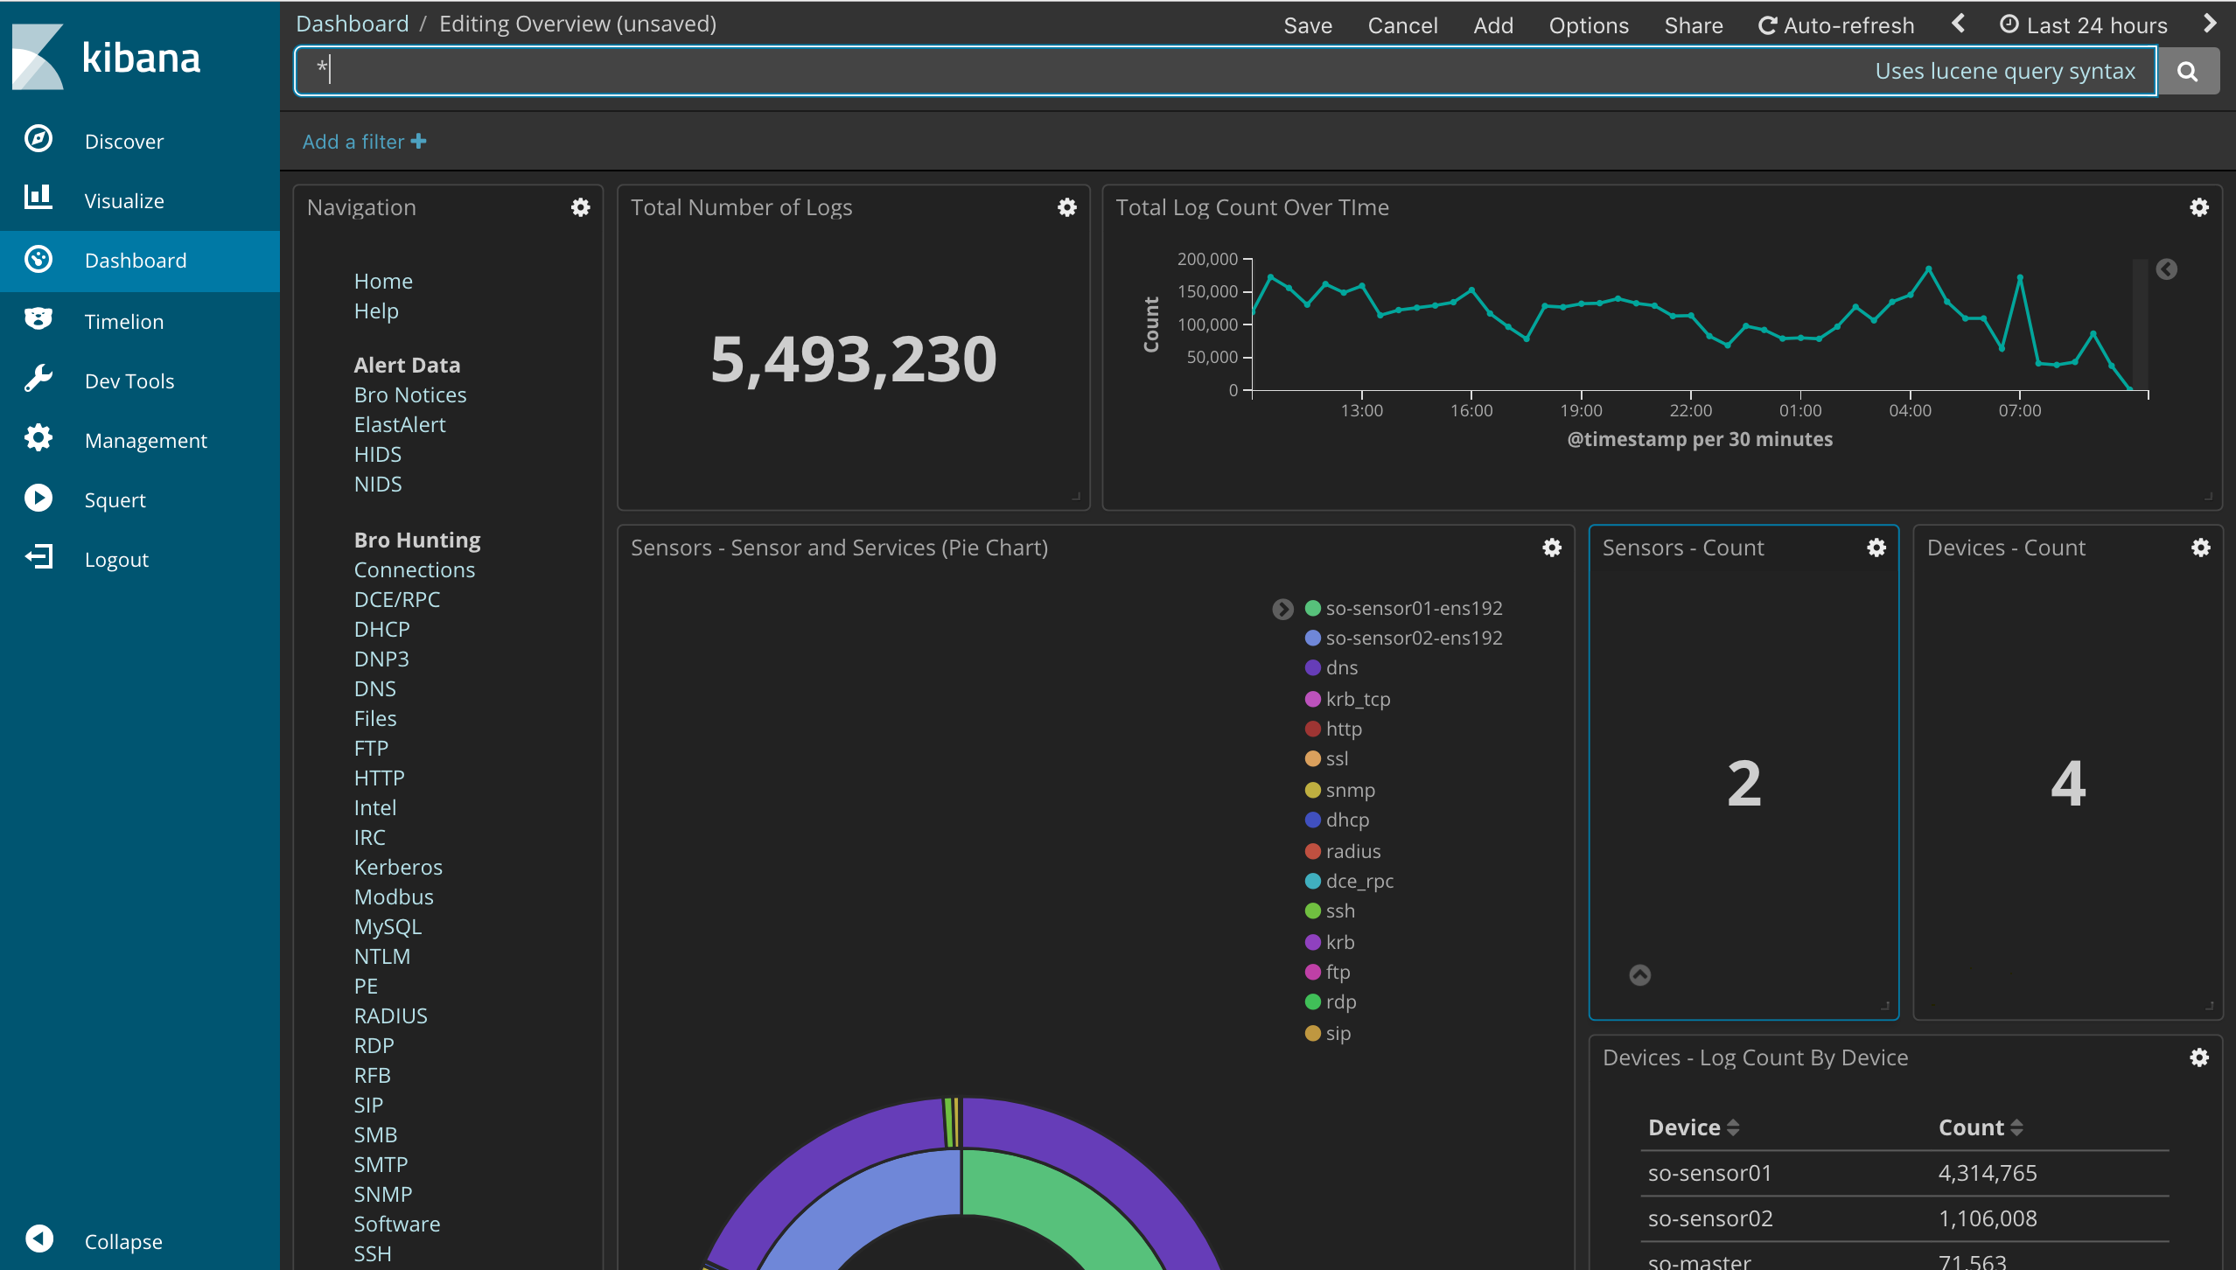Open the Modbus navigation link
This screenshot has height=1270, width=2236.
[394, 897]
